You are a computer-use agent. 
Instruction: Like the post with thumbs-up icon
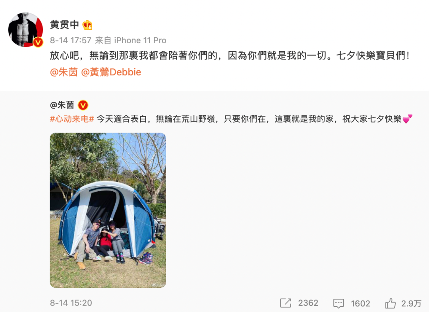coord(390,303)
